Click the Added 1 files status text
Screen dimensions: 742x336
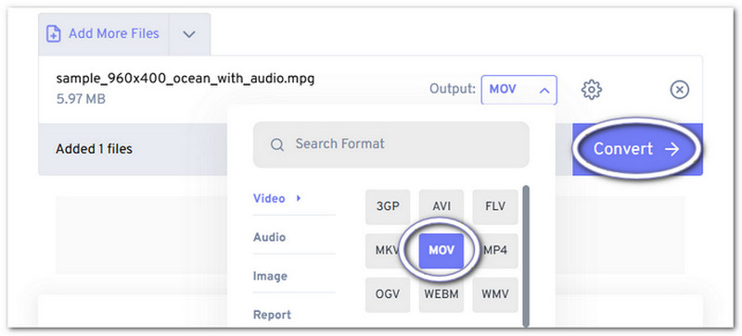(x=95, y=149)
